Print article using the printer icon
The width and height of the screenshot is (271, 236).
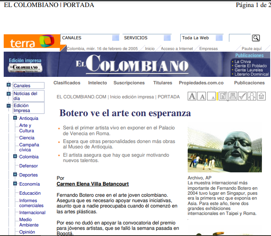pos(233,97)
